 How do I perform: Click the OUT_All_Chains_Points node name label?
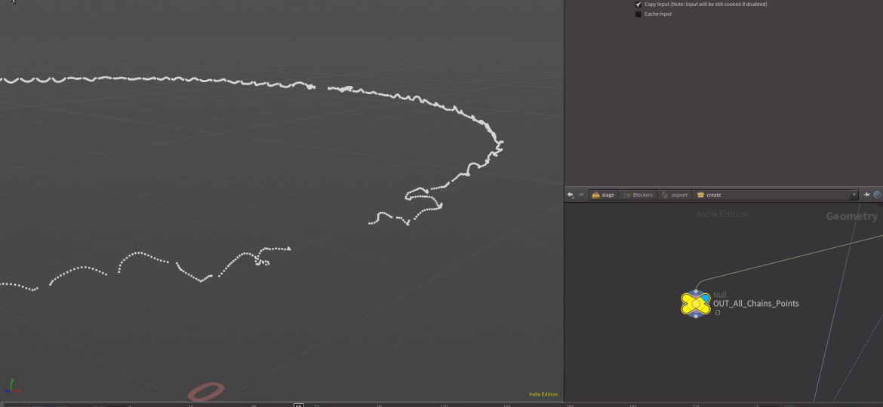755,304
